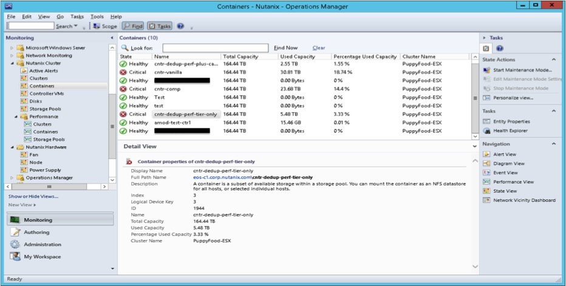This screenshot has height=286, width=566.
Task: Click the Node view icon
Action: click(24, 162)
